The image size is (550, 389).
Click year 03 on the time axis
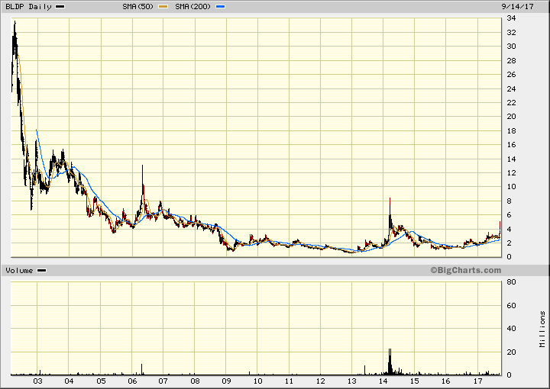[x=37, y=381]
